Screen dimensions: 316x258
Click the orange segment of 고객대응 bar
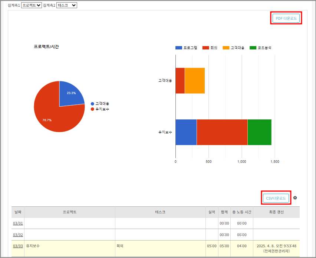coord(195,81)
